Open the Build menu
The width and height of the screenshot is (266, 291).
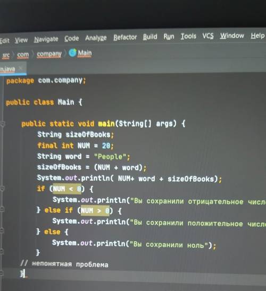point(150,37)
